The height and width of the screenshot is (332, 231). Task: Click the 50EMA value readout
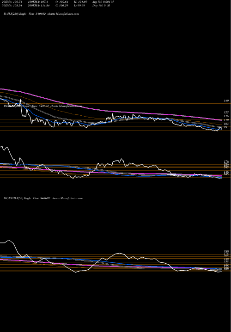[x=12, y=6]
